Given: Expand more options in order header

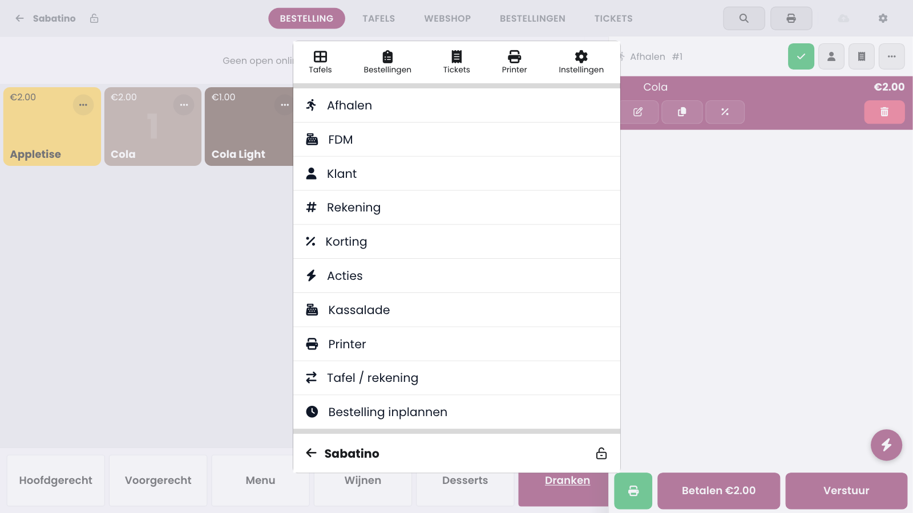Looking at the screenshot, I should [x=892, y=56].
